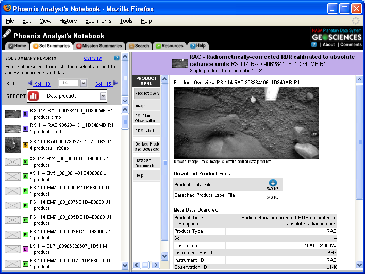Switch to the Mission Summaries tab

tap(98, 46)
